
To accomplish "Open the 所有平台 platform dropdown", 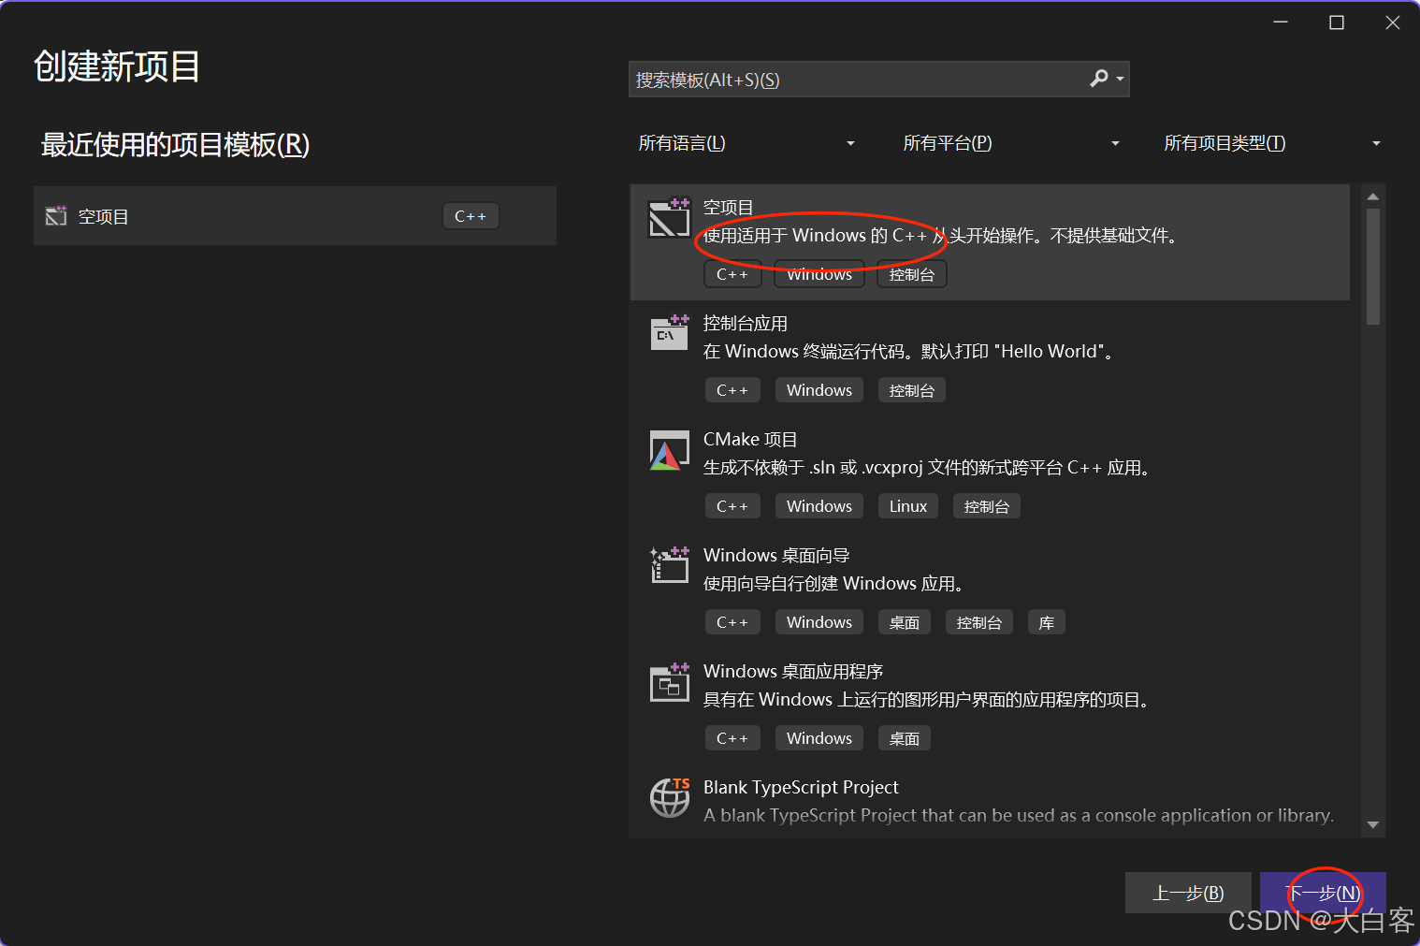I will [1010, 142].
